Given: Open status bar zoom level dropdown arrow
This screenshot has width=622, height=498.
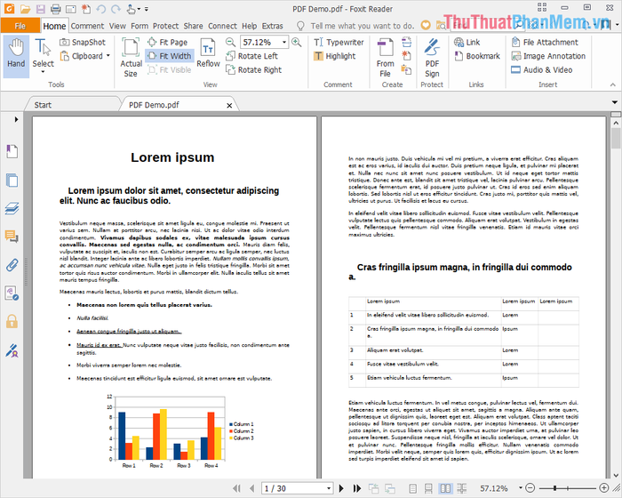Looking at the screenshot, I should coord(520,488).
